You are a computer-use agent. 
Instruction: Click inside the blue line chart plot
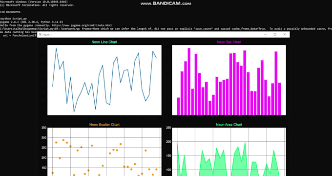coord(104,80)
